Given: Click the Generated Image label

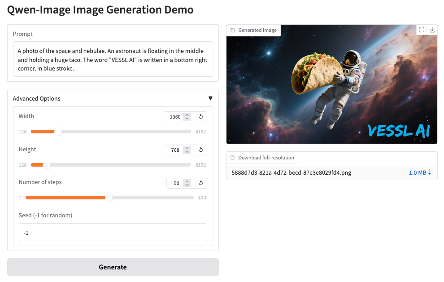Looking at the screenshot, I should [257, 30].
